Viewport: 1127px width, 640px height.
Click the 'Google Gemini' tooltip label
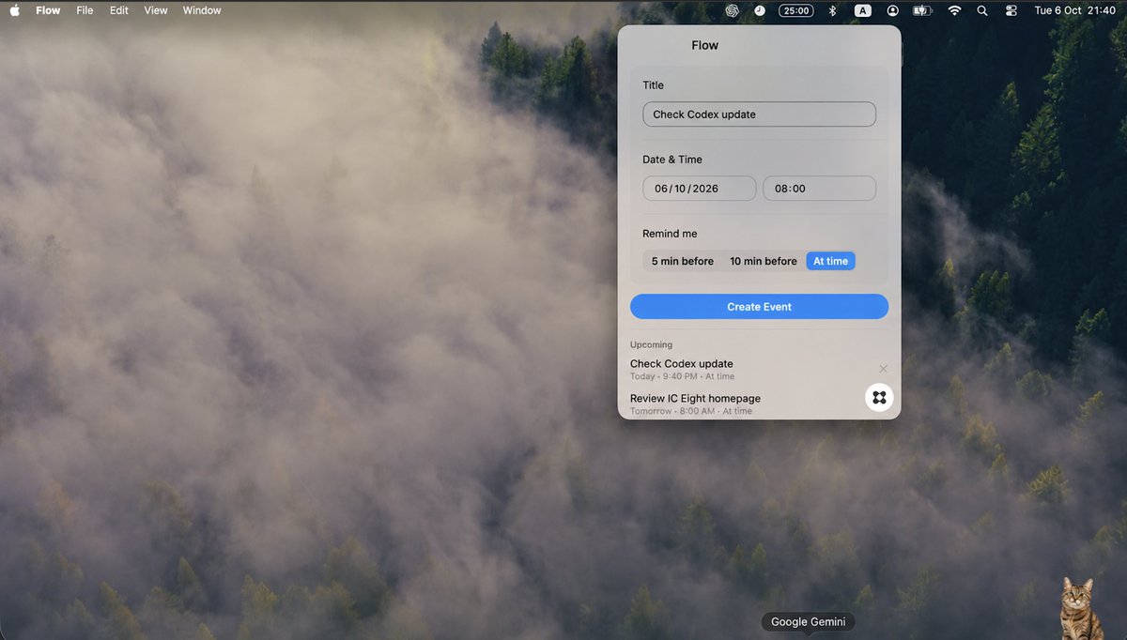click(x=808, y=622)
